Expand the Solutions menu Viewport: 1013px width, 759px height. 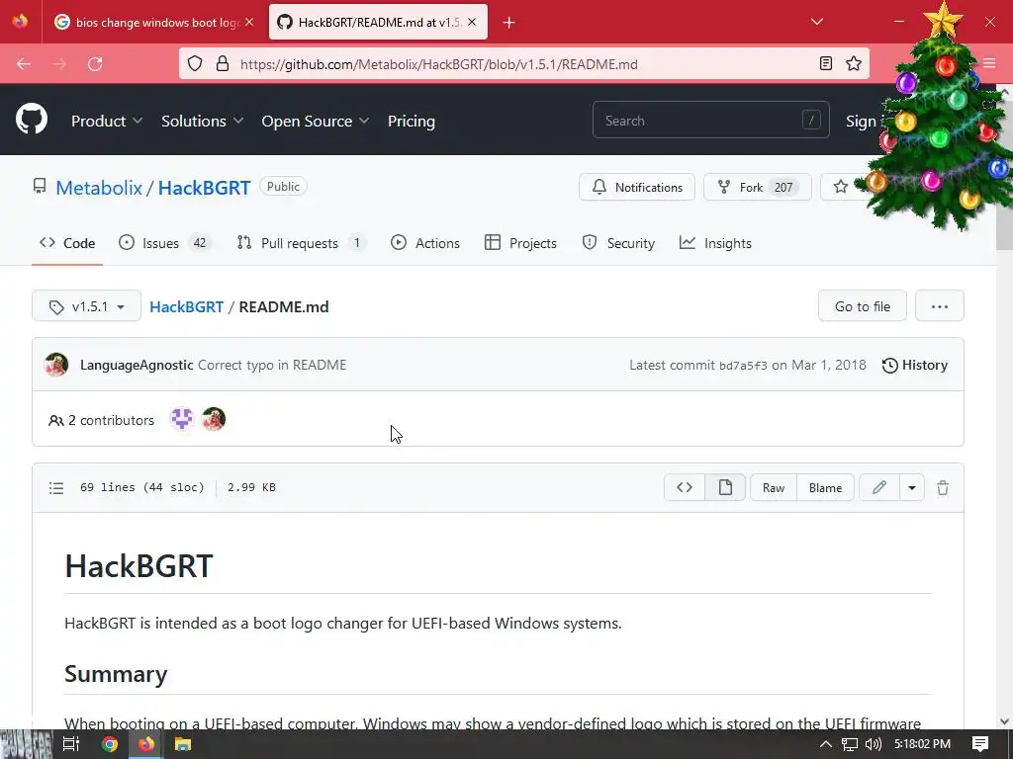202,121
